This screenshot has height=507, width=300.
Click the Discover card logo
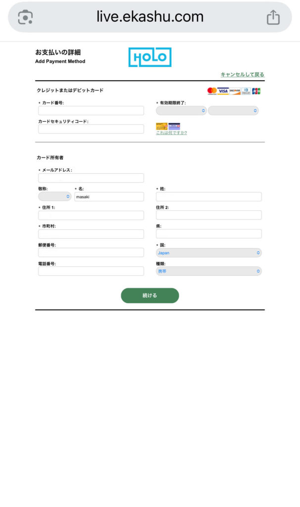coord(235,91)
